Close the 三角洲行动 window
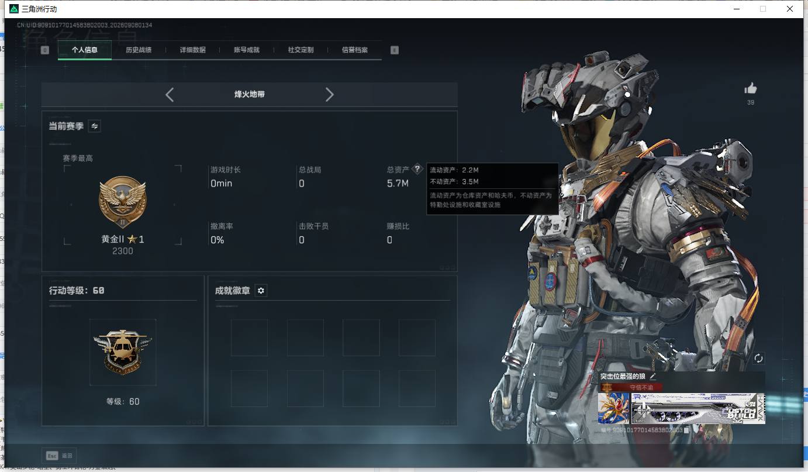The height and width of the screenshot is (472, 808). [x=790, y=9]
